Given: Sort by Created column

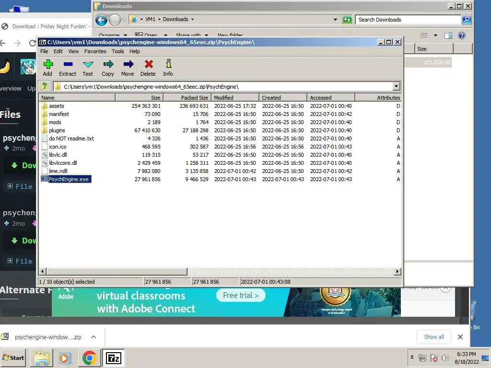Looking at the screenshot, I should (x=283, y=98).
